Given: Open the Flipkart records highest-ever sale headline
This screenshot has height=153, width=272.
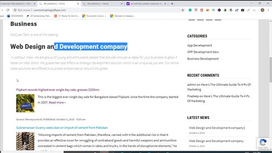Looking at the screenshot, I should click(x=58, y=90).
